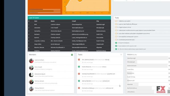The width and height of the screenshot is (170, 96).
Task: Click green status icon beside Glenna Reichert task
Action: tap(79, 81)
